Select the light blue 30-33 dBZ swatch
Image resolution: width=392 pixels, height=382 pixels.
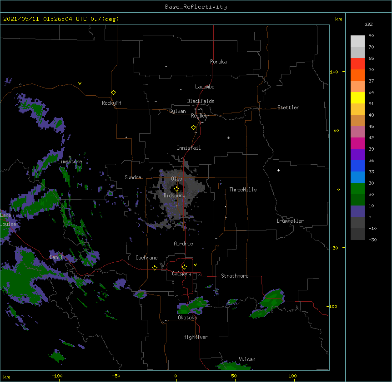(x=357, y=177)
